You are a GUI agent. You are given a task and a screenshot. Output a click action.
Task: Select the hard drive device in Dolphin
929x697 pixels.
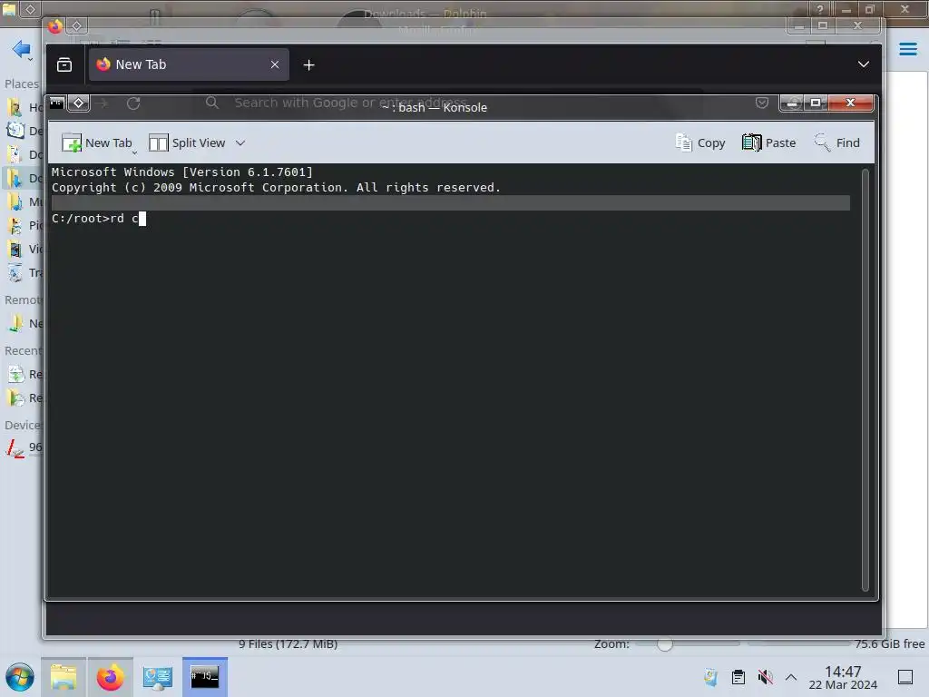[x=23, y=447]
